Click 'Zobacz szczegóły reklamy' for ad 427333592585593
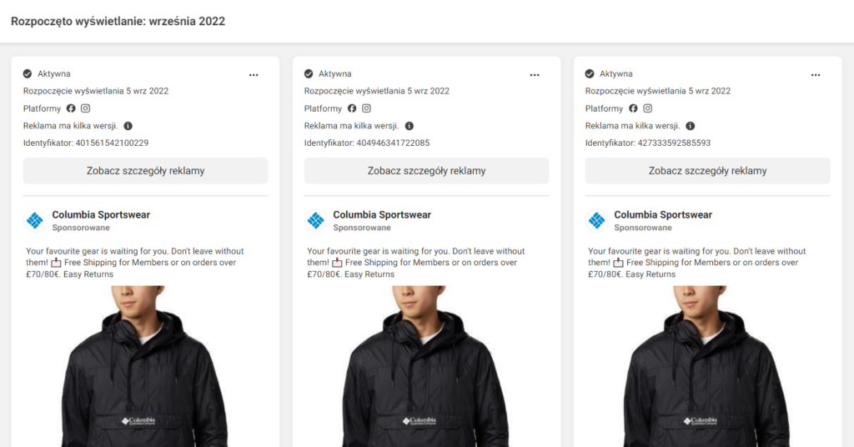This screenshot has width=854, height=447. [x=707, y=171]
